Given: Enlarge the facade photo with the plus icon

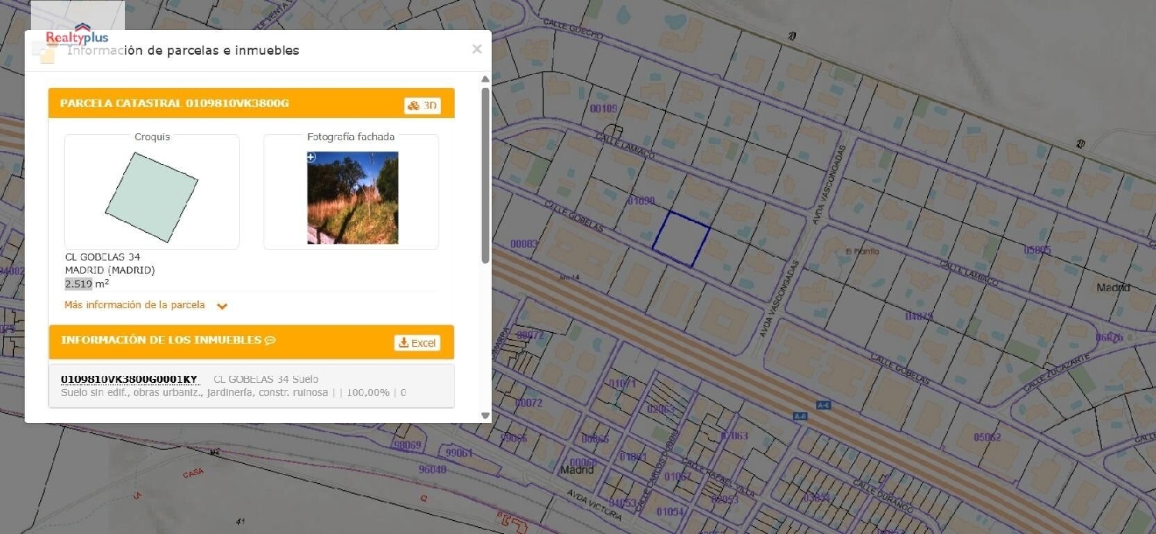Looking at the screenshot, I should (x=311, y=157).
